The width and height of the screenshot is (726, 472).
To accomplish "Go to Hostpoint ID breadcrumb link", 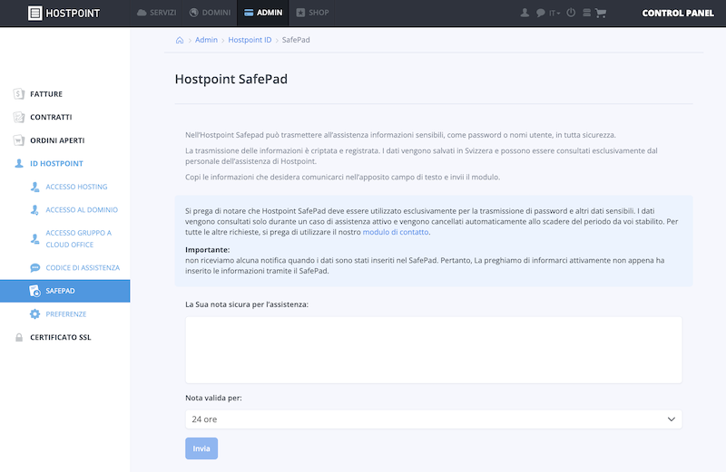I will click(250, 40).
